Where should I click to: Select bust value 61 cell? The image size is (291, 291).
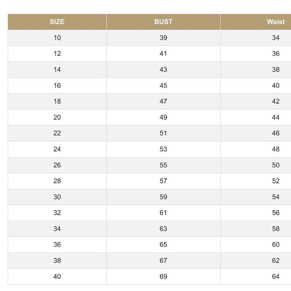[163, 213]
